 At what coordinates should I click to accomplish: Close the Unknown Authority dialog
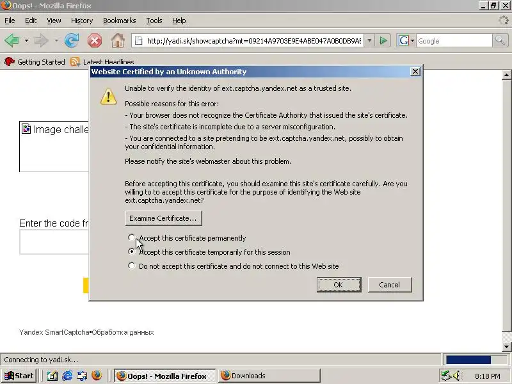[415, 72]
